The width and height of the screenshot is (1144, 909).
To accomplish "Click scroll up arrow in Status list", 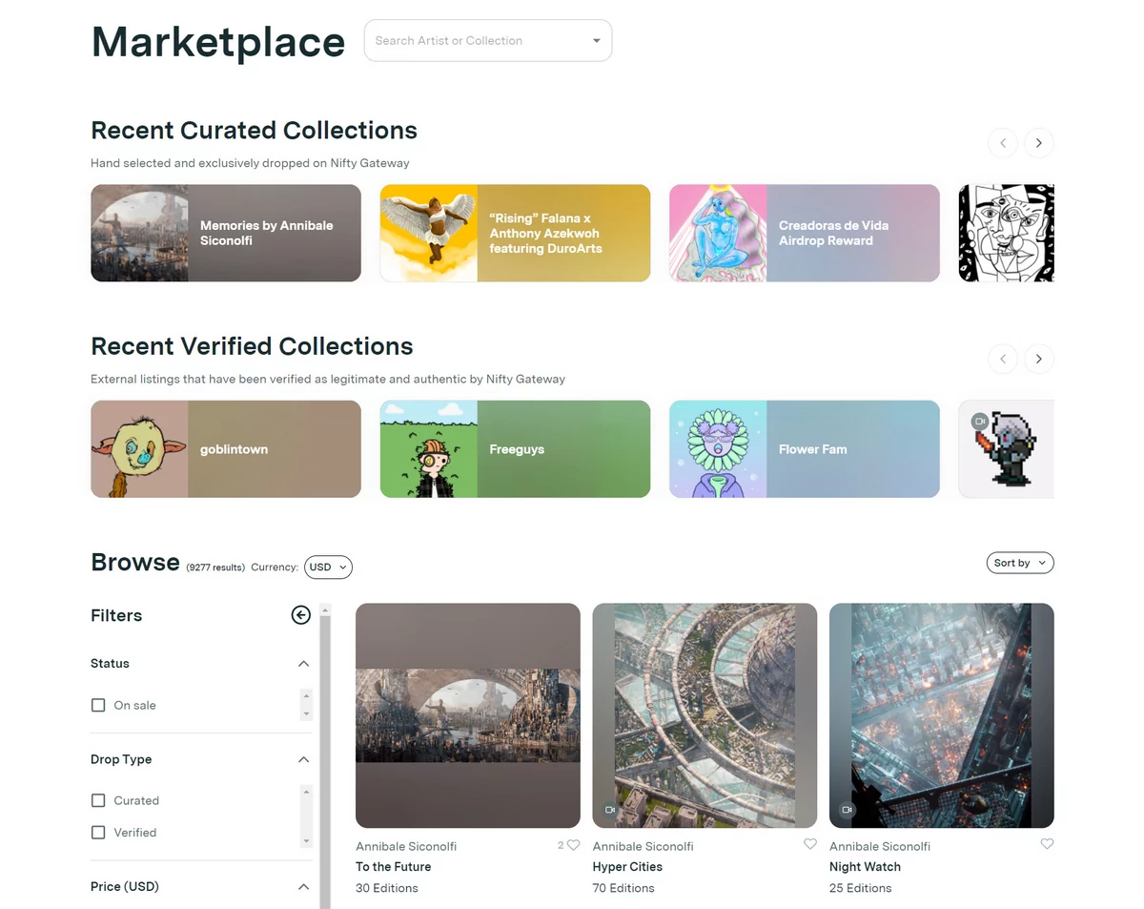I will click(x=306, y=695).
